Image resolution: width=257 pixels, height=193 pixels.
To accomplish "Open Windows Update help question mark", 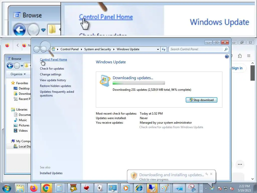I will tap(227, 57).
